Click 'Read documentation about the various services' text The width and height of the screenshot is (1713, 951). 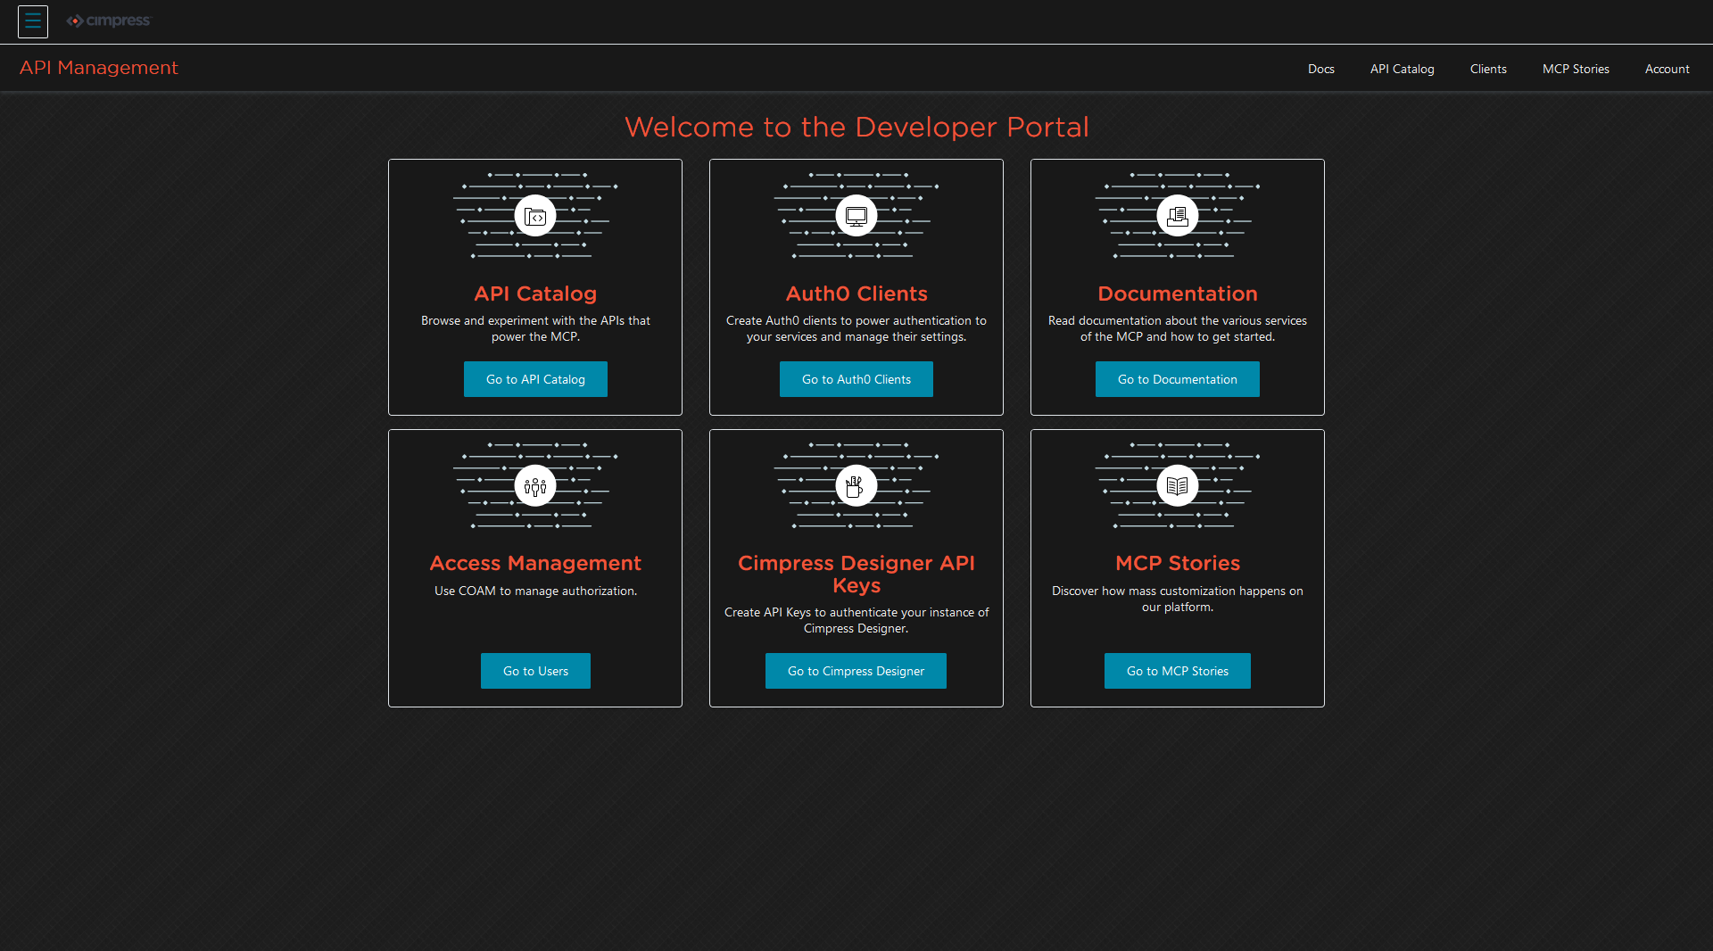click(1178, 328)
